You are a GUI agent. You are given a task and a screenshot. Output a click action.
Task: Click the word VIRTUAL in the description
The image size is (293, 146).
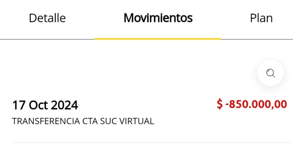coord(137,121)
